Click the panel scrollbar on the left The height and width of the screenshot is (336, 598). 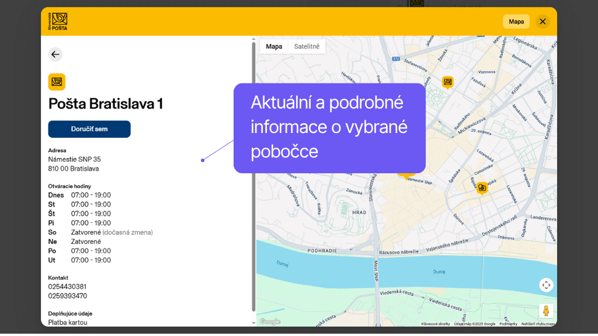[x=253, y=175]
